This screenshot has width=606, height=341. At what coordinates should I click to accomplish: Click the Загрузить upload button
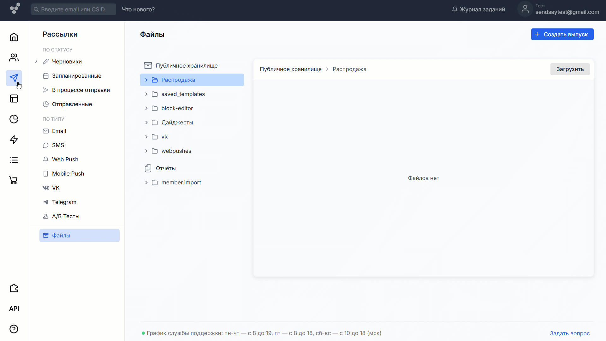[x=570, y=69]
